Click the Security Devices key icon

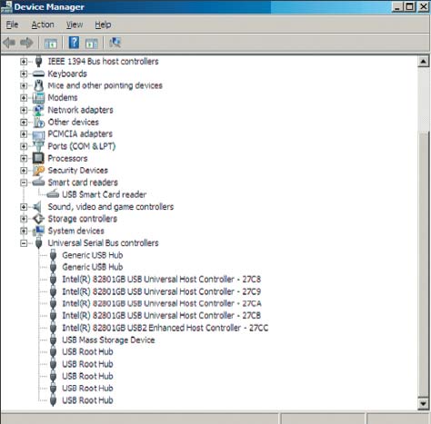click(x=38, y=171)
